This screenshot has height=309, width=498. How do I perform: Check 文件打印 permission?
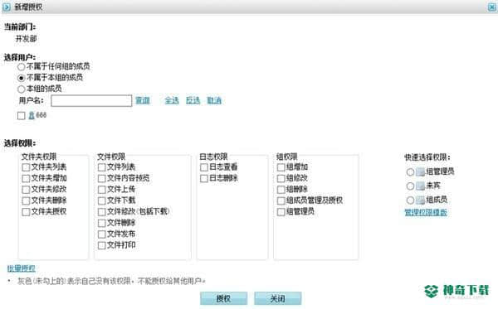coord(101,245)
